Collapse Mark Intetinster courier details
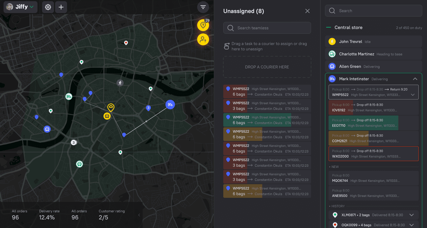The image size is (427, 228). coord(415,79)
